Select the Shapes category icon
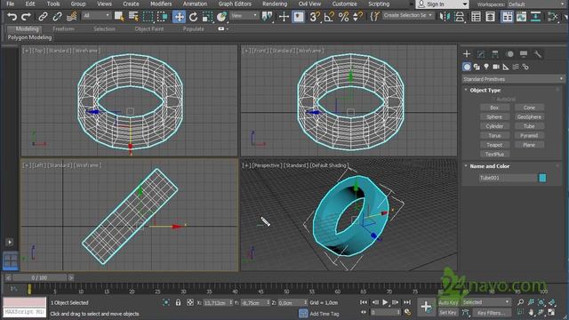 477,67
